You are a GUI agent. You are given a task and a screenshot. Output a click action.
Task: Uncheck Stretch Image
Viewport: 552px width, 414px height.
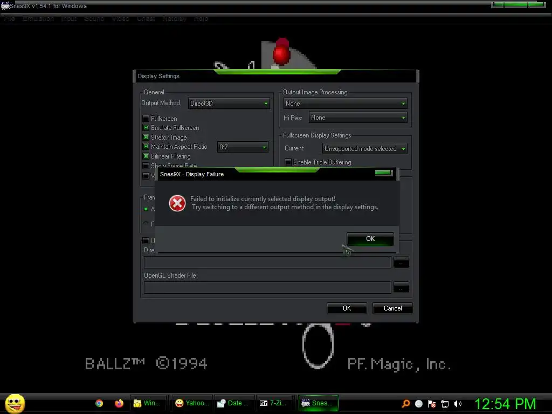point(146,137)
